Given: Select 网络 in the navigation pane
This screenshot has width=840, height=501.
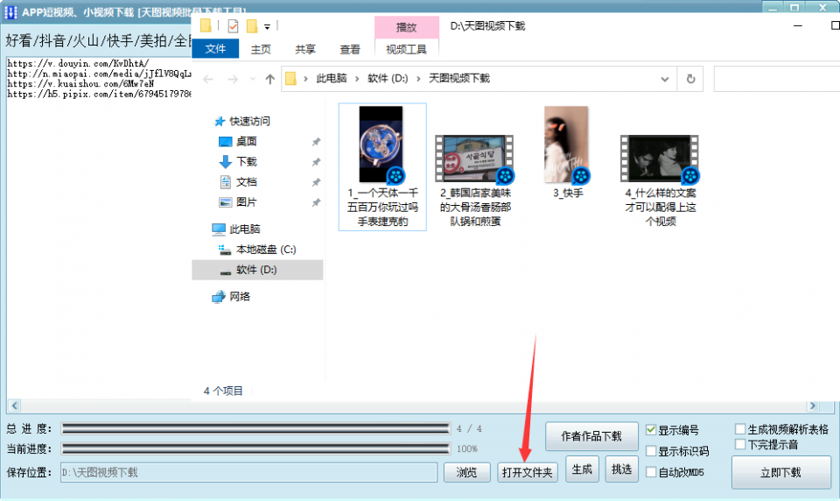Looking at the screenshot, I should (x=240, y=297).
